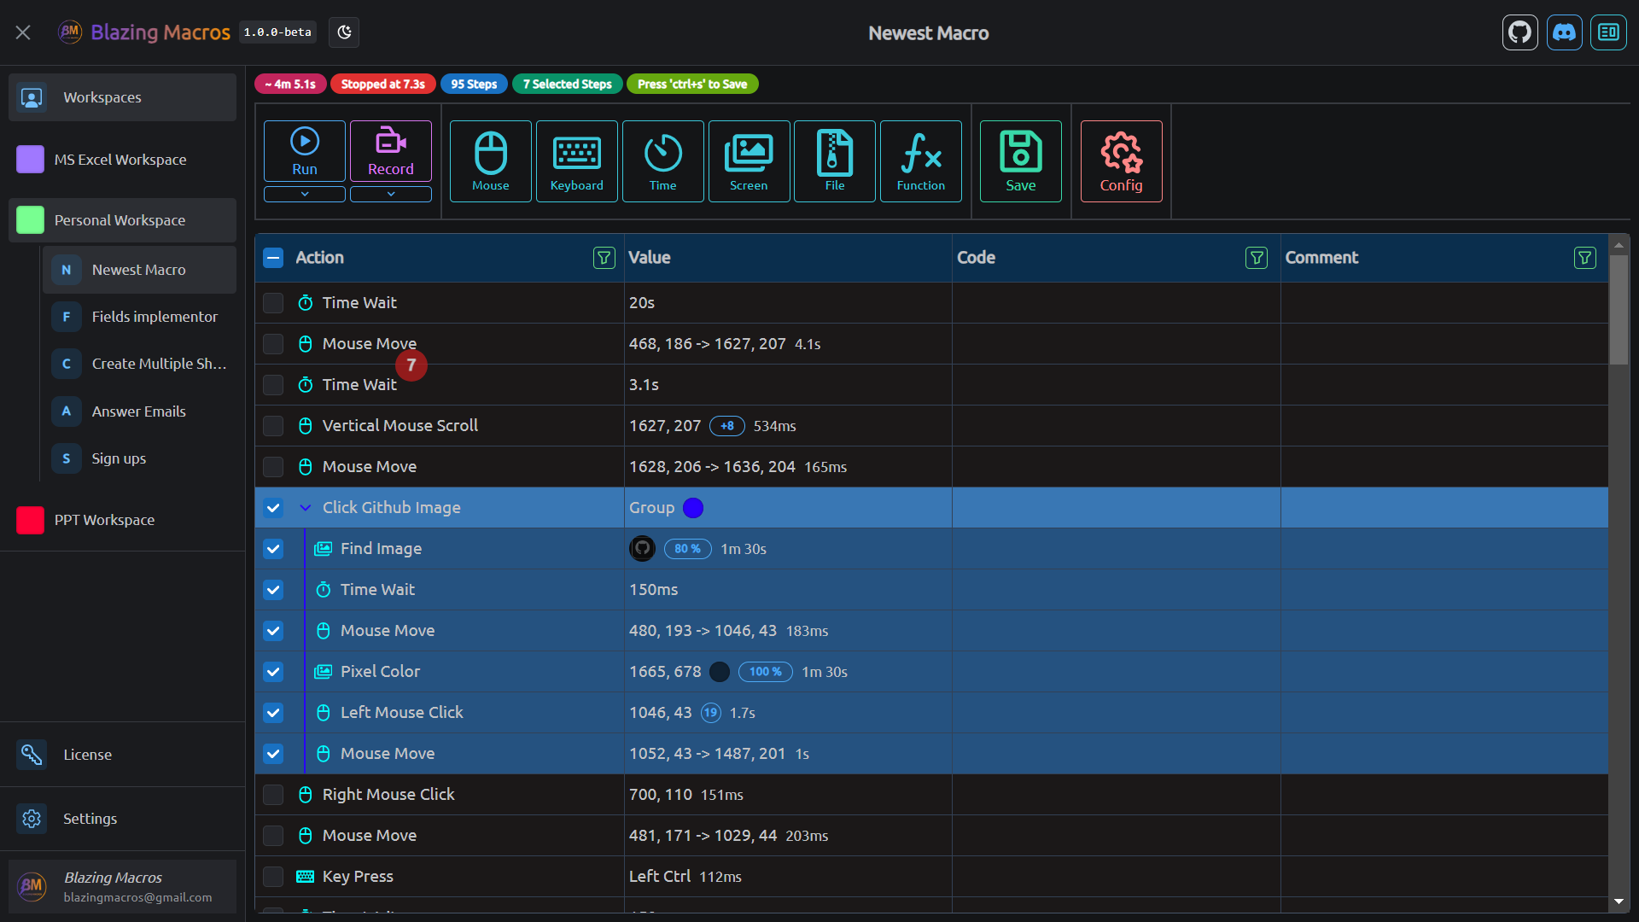
Task: Collapse the Click Github Image group
Action: (306, 508)
